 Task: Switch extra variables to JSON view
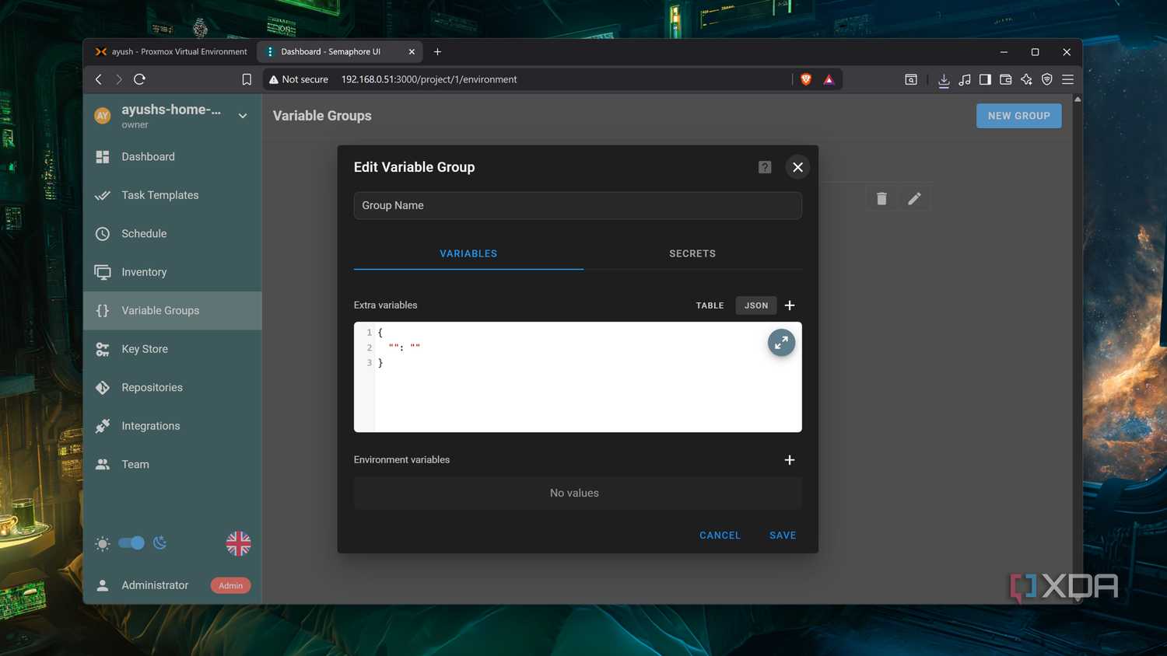click(756, 305)
